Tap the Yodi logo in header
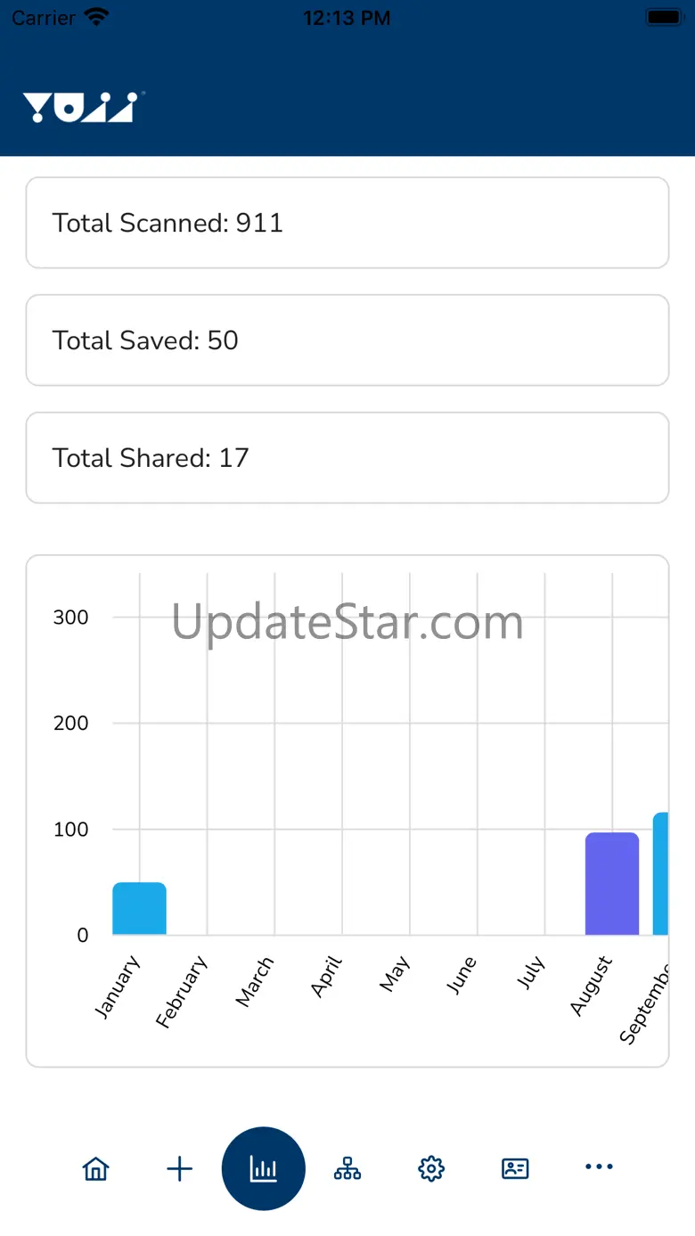 click(83, 107)
